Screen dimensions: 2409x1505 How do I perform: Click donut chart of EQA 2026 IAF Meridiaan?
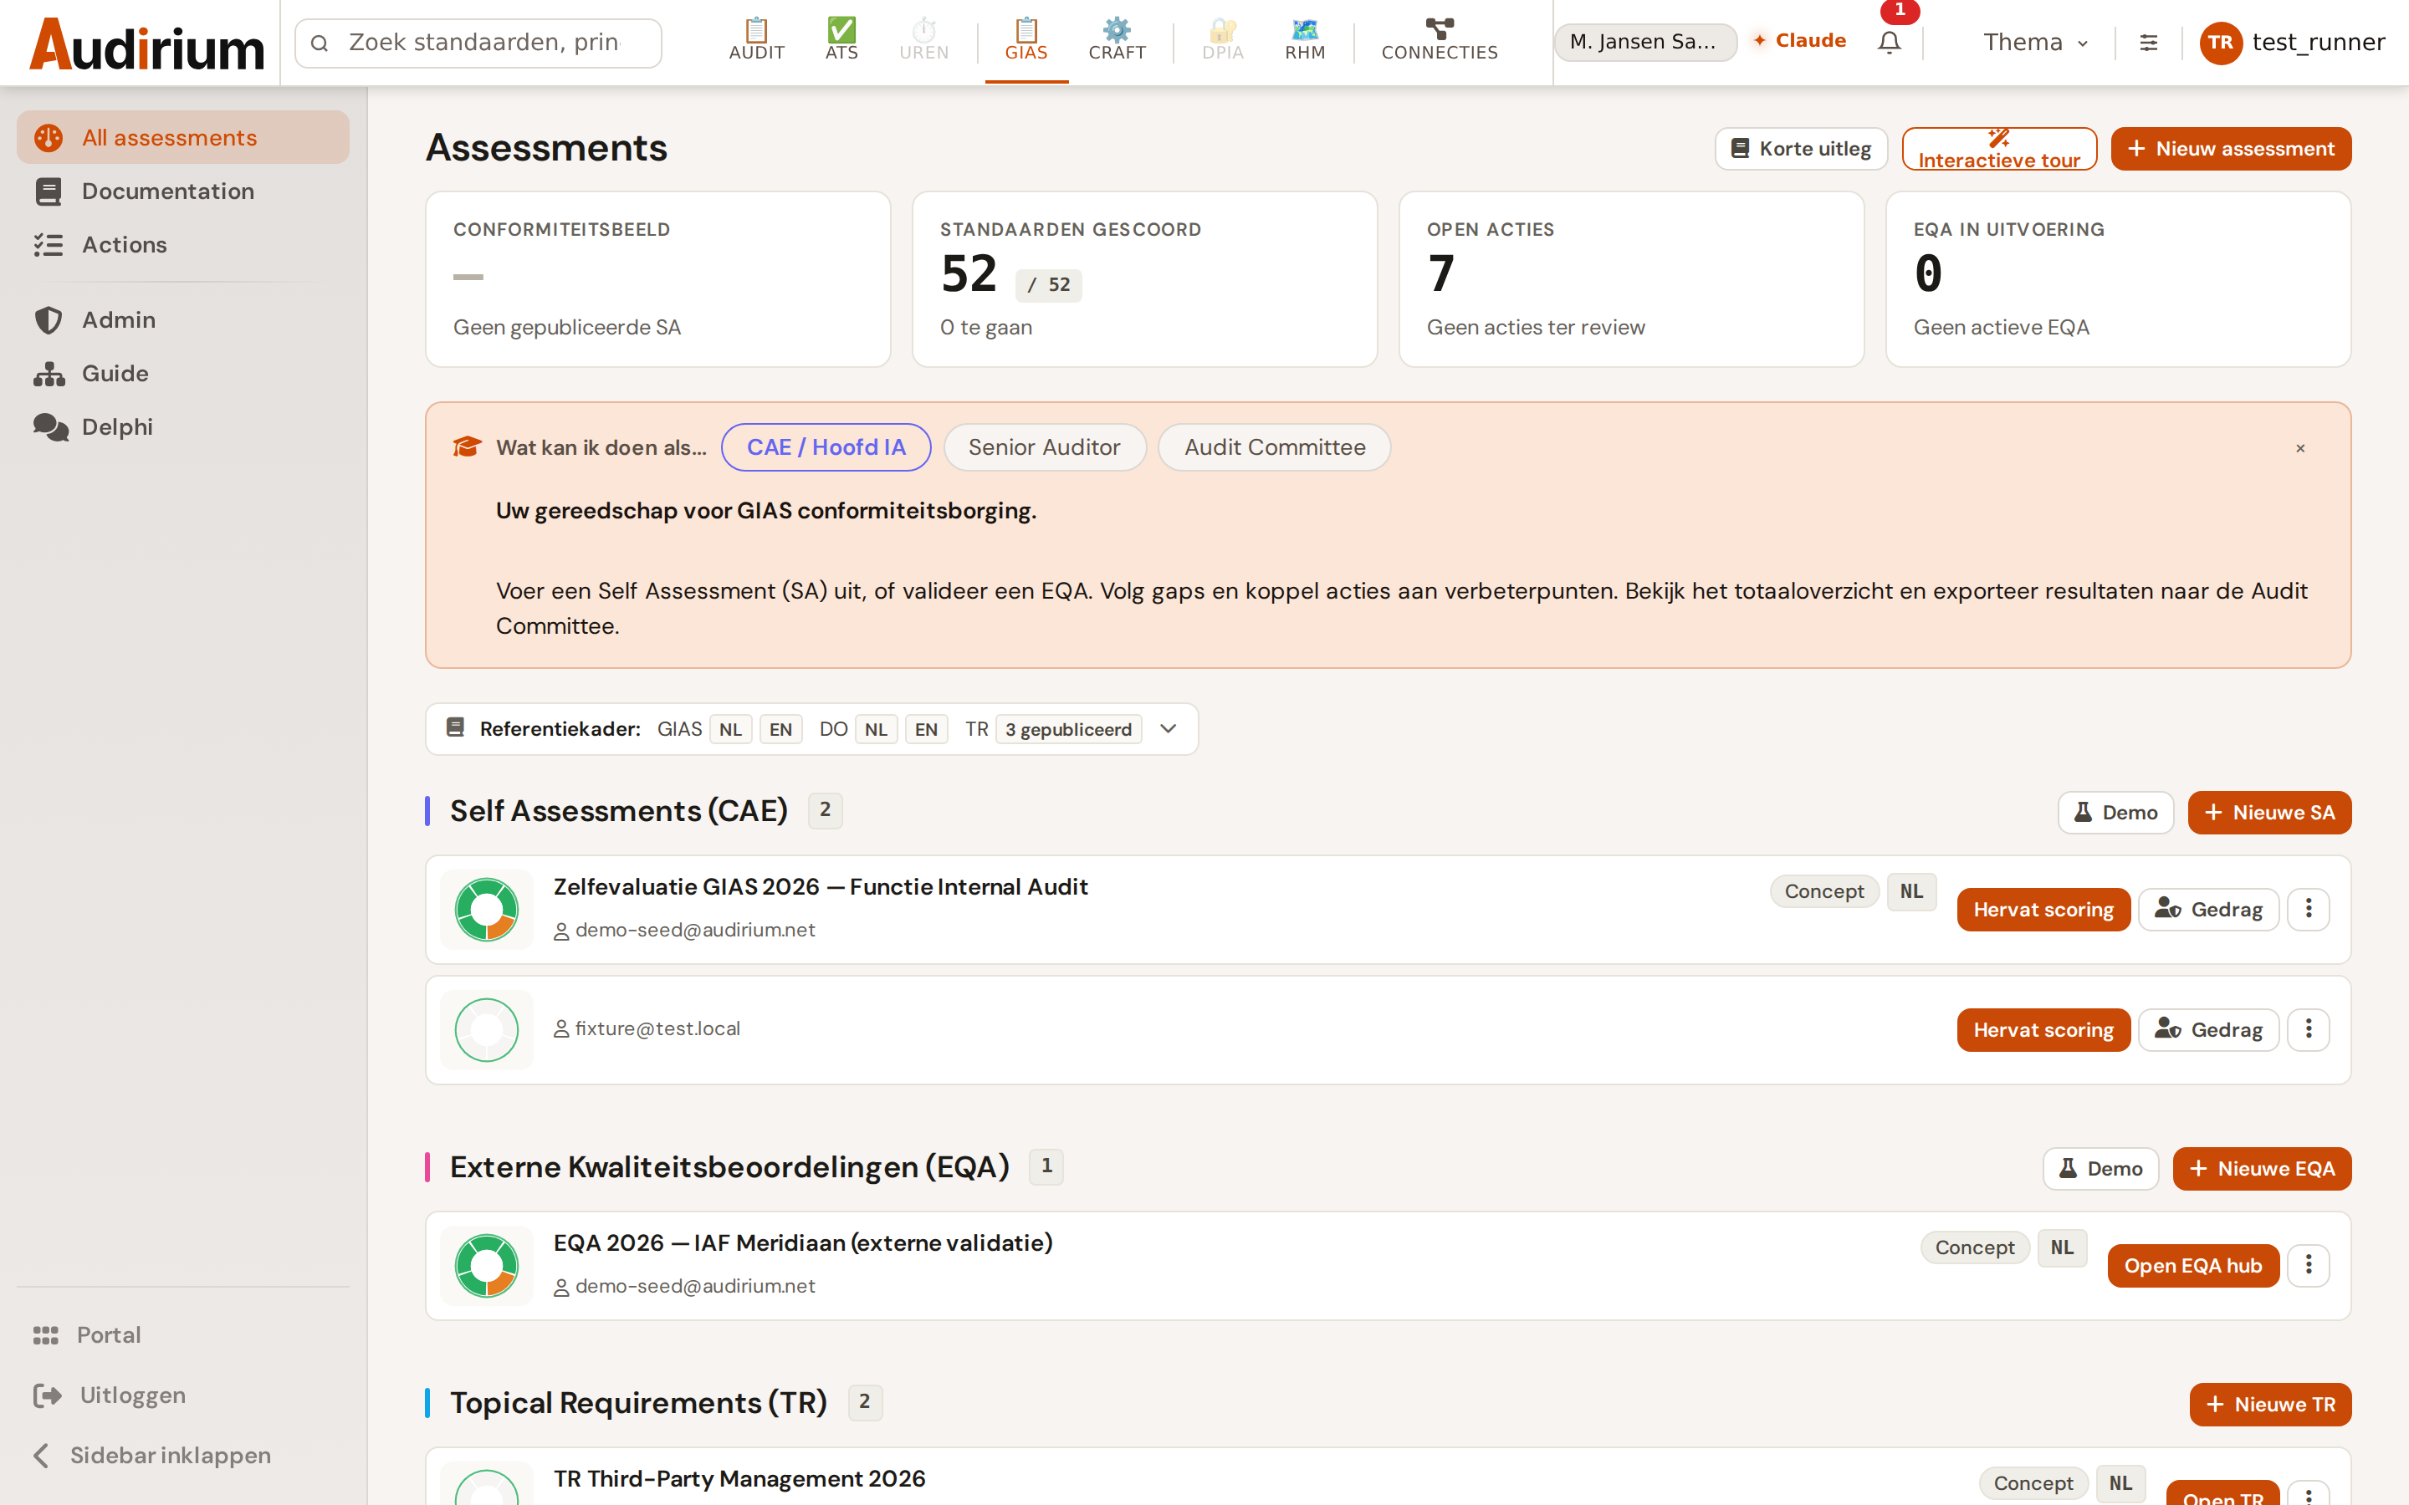[x=487, y=1265]
